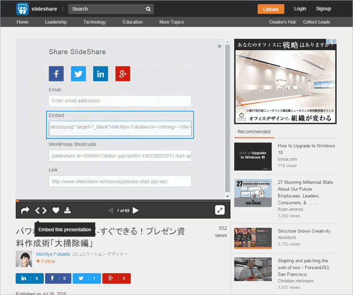Go to next slide arrow
The height and width of the screenshot is (295, 353).
pyautogui.click(x=136, y=210)
